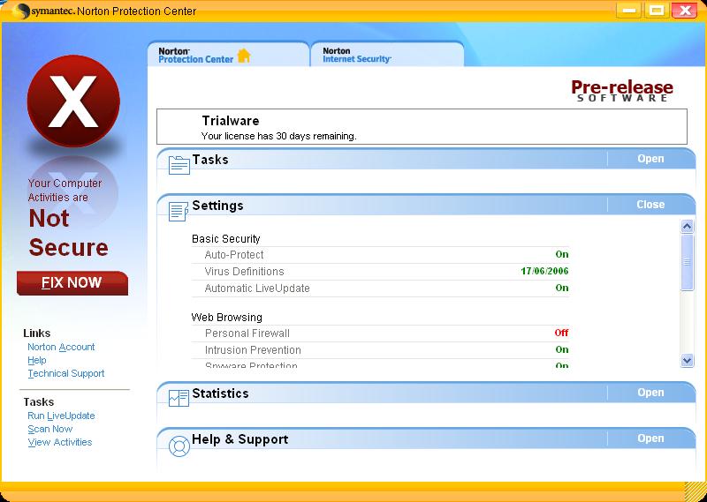Select the Personal Firewall row
This screenshot has width=707, height=502.
coord(380,333)
